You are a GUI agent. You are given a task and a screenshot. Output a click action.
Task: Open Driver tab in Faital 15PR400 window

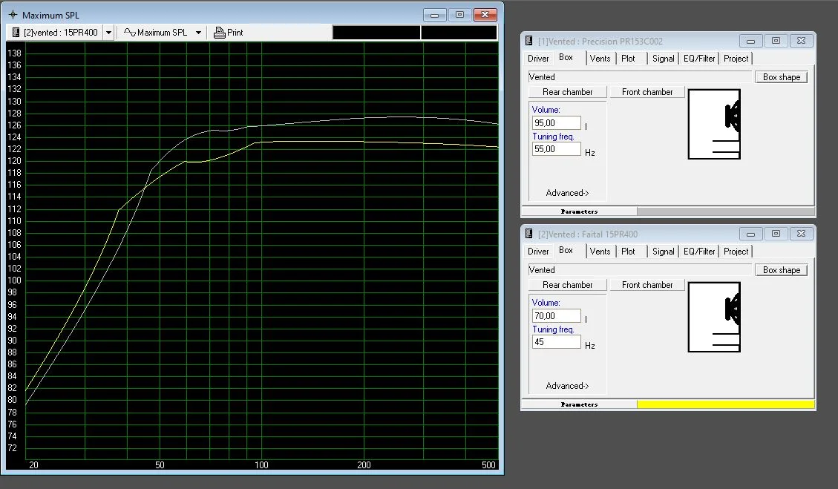538,252
